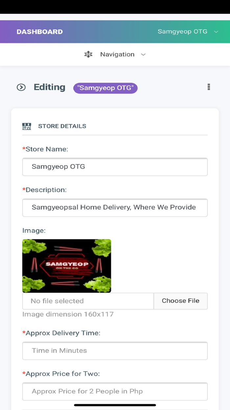Click the Editing heading link
Screen dimensions: 230x410
(49, 87)
